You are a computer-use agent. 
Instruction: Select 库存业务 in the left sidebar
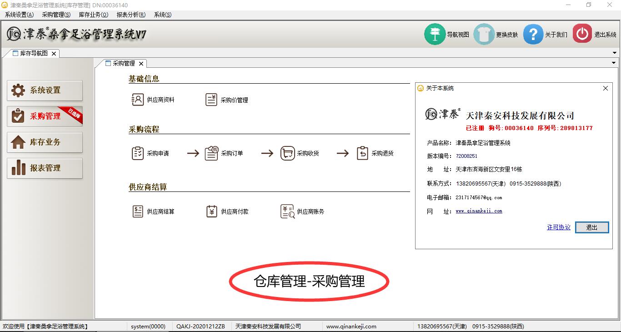coord(45,142)
